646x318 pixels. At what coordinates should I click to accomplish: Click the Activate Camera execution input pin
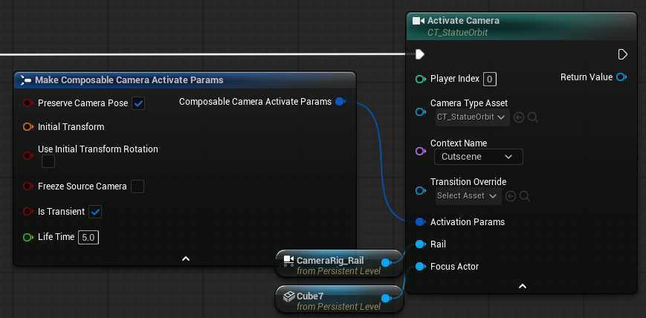[420, 54]
